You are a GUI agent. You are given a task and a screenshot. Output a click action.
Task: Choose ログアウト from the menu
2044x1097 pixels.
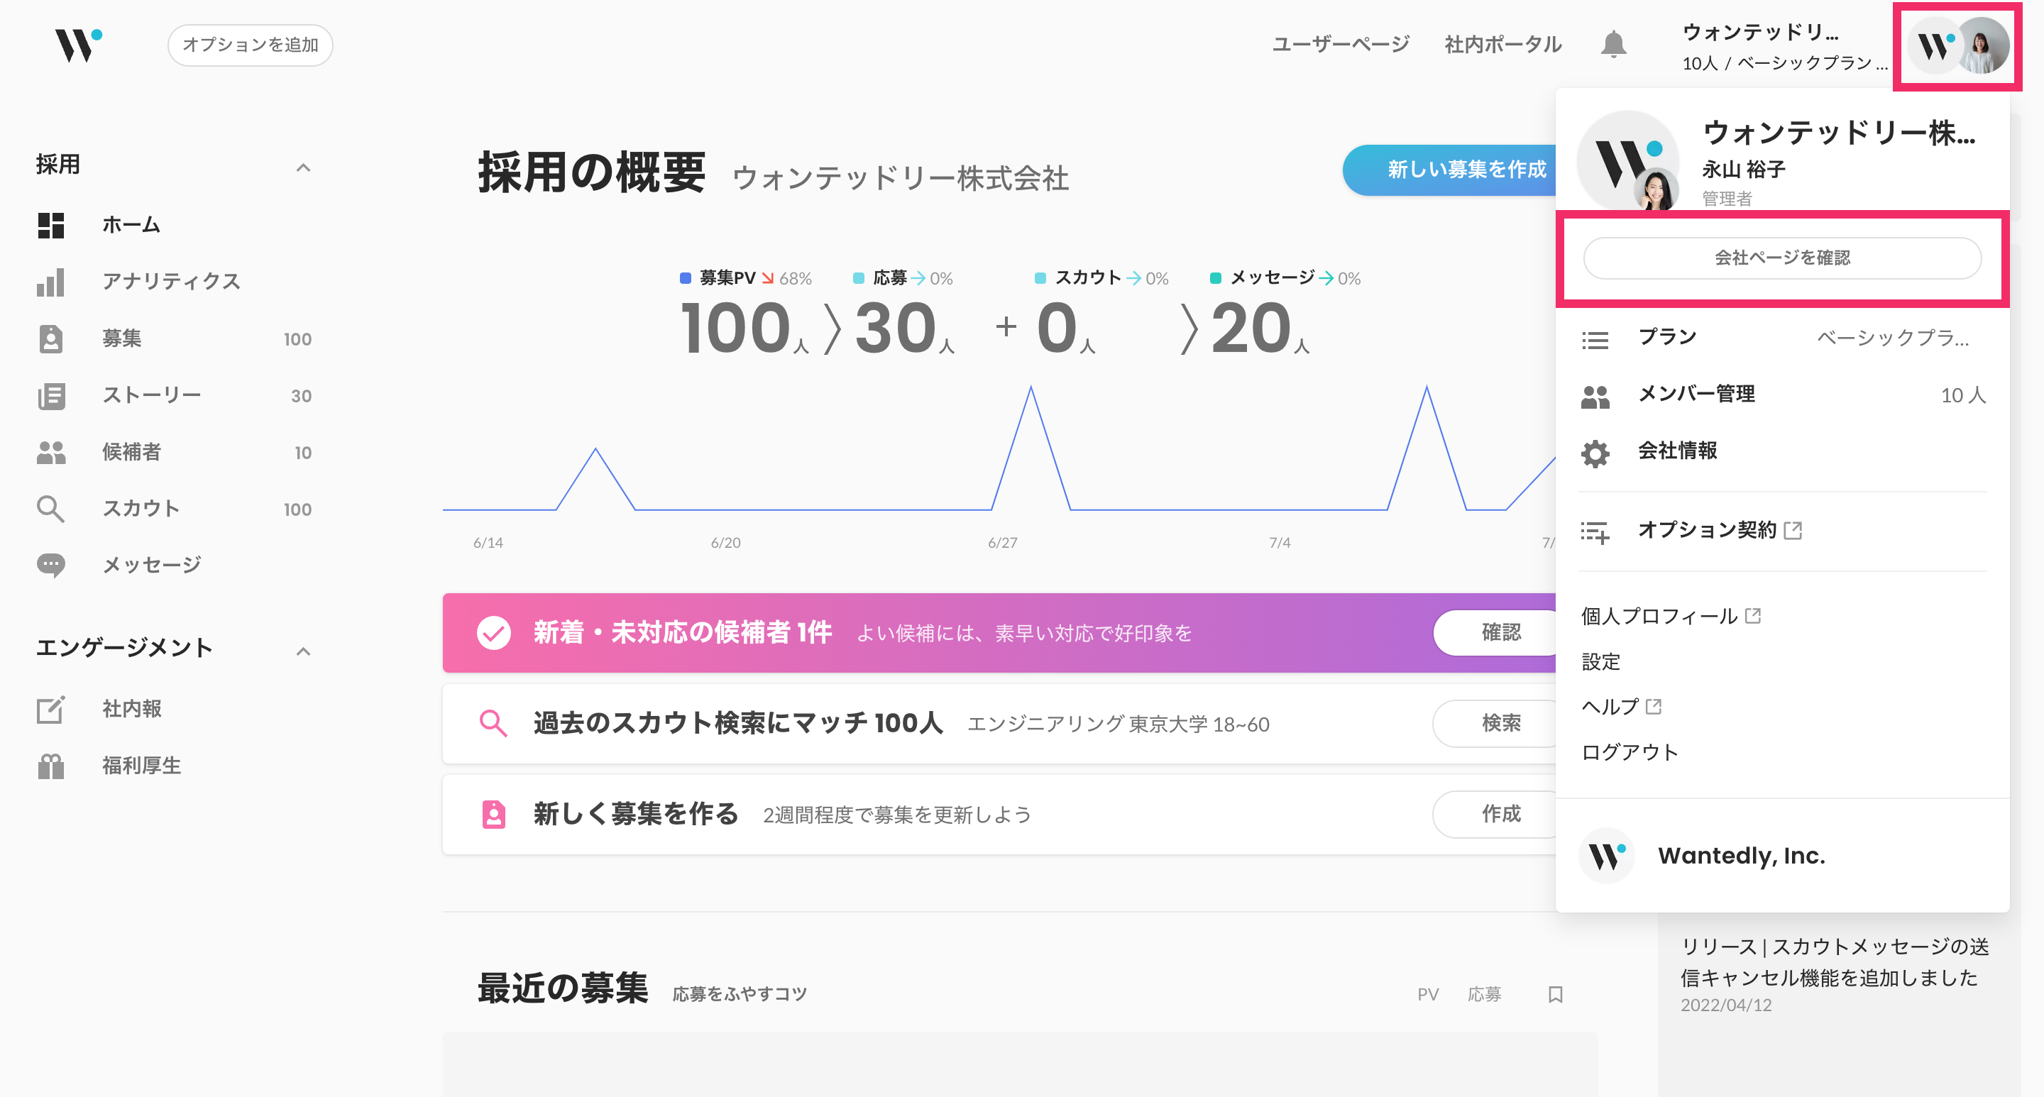[x=1630, y=752]
